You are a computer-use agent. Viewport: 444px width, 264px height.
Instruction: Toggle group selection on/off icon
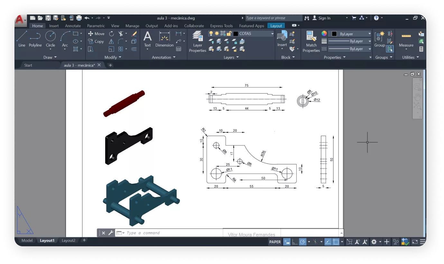tap(390, 49)
